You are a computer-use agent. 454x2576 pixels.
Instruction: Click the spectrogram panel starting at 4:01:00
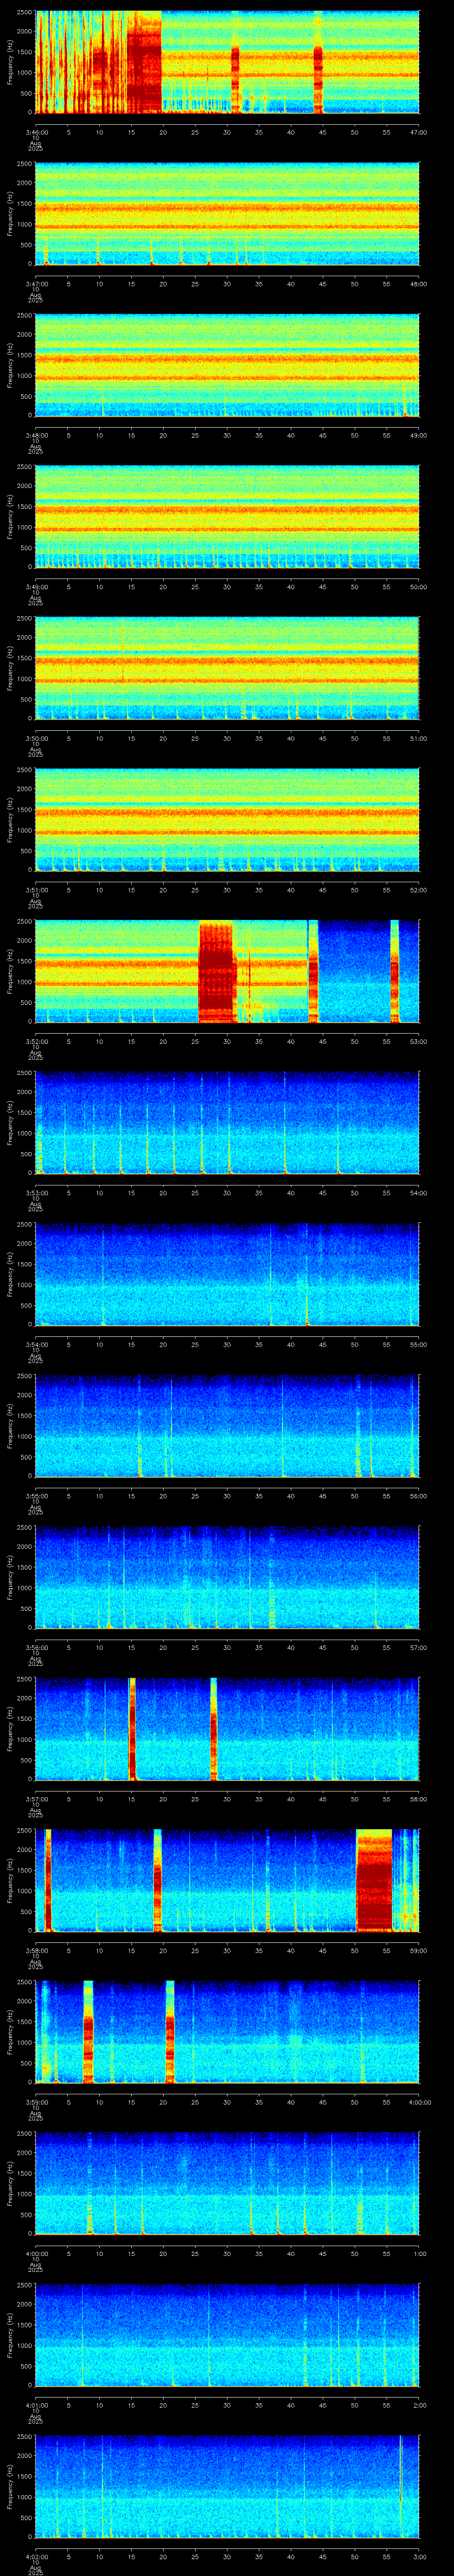coord(227,2336)
